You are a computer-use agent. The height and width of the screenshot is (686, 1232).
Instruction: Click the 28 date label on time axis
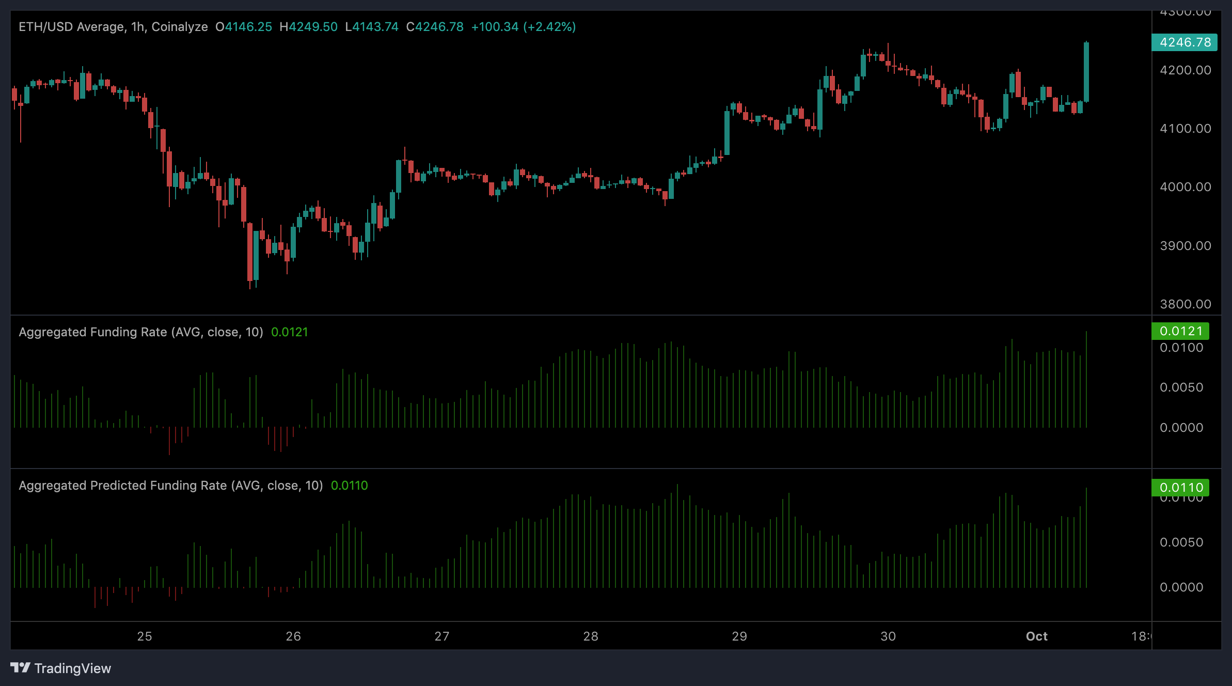pos(591,636)
